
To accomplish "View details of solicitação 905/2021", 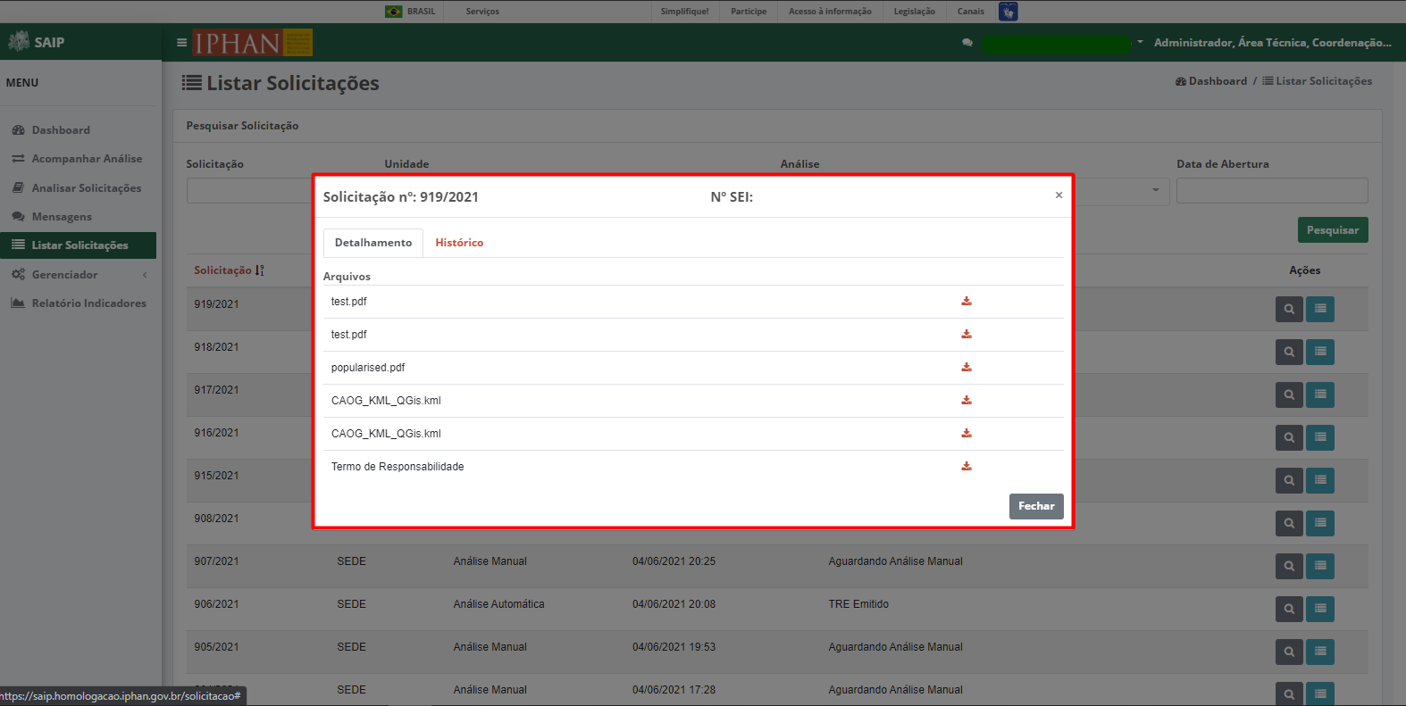I will point(1289,652).
